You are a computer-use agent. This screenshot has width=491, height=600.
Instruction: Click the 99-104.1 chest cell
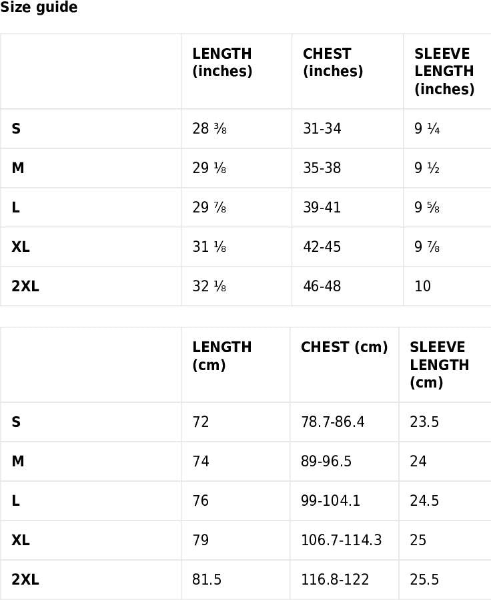(x=330, y=501)
